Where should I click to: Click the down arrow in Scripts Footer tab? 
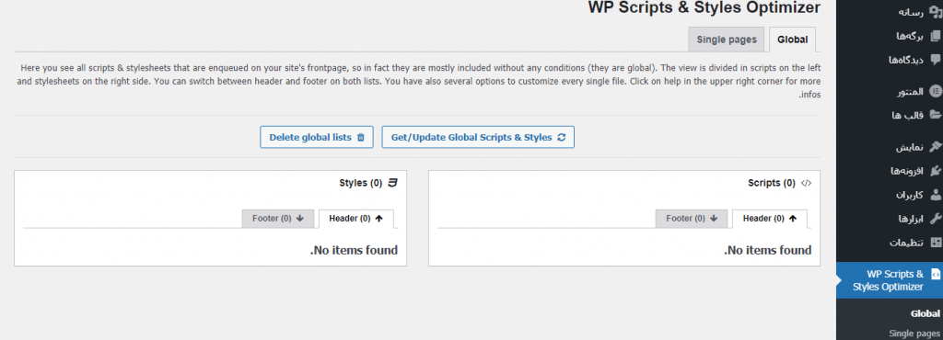point(714,219)
